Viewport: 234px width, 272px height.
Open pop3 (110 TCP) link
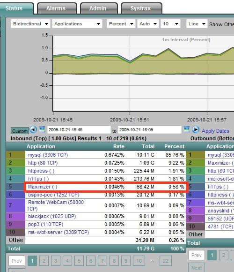46,224
